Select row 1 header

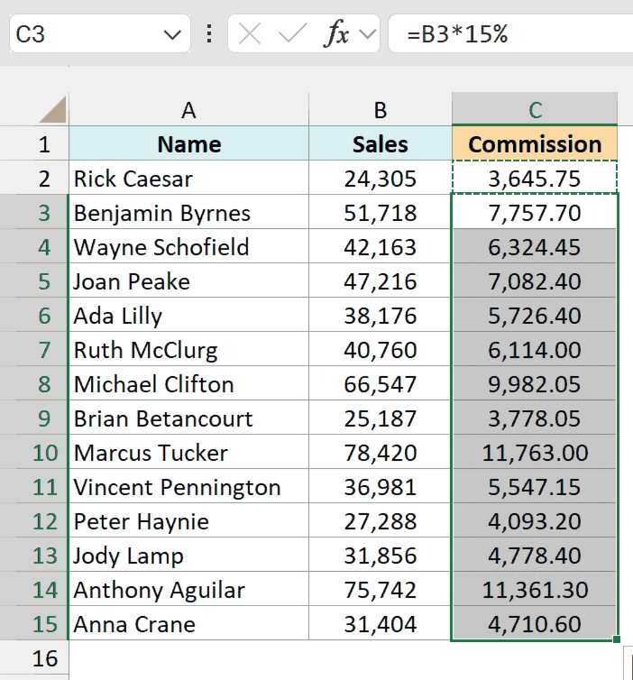[34, 144]
